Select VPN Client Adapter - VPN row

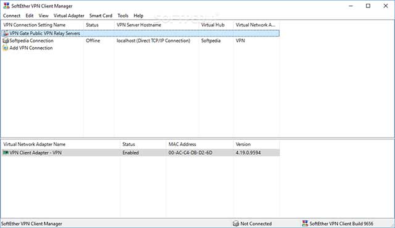click(x=140, y=153)
